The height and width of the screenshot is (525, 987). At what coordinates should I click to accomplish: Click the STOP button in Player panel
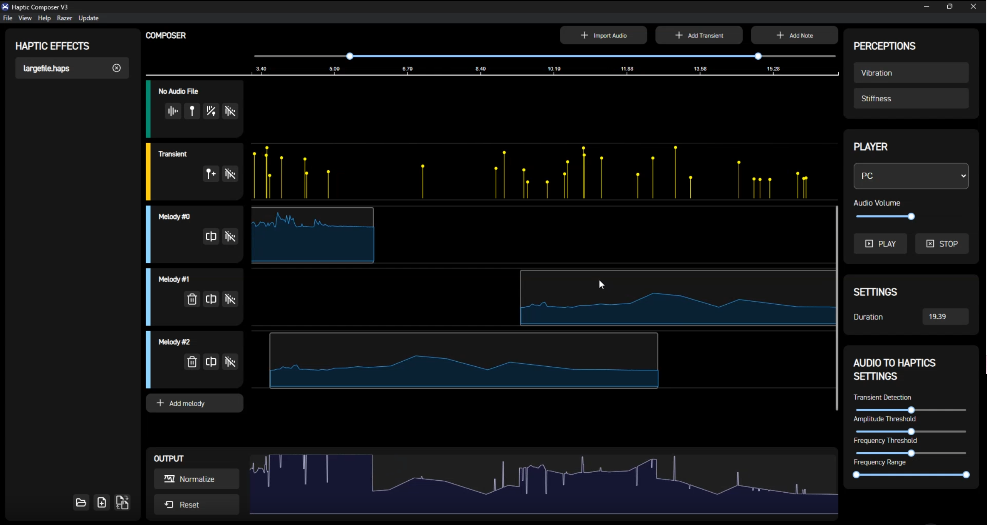942,244
